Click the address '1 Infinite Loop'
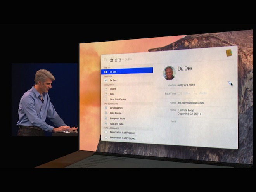This screenshot has height=192, width=256. (186, 110)
